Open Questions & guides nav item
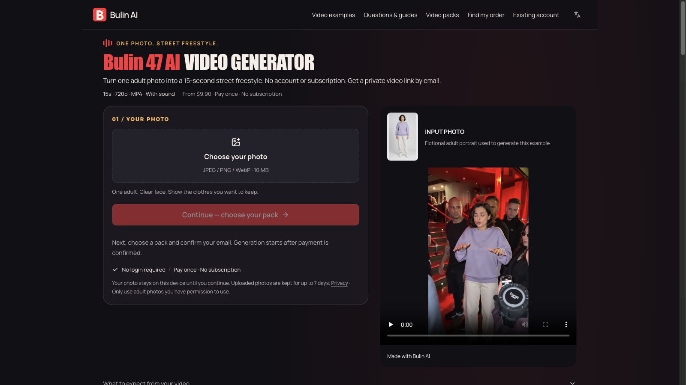 click(x=390, y=15)
